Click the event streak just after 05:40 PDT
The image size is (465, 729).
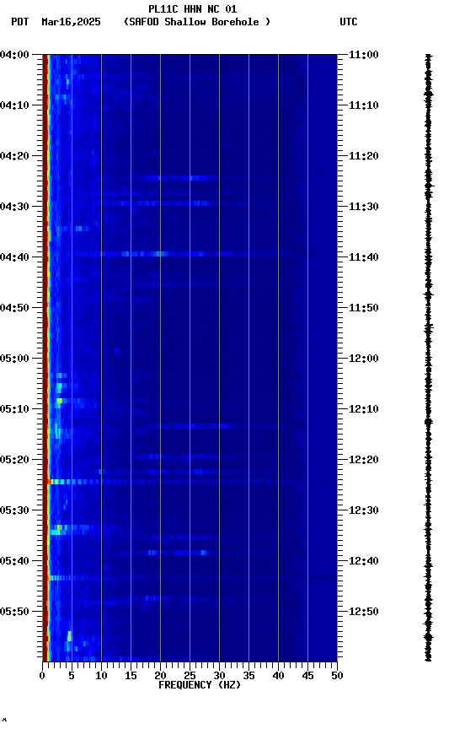[193, 578]
